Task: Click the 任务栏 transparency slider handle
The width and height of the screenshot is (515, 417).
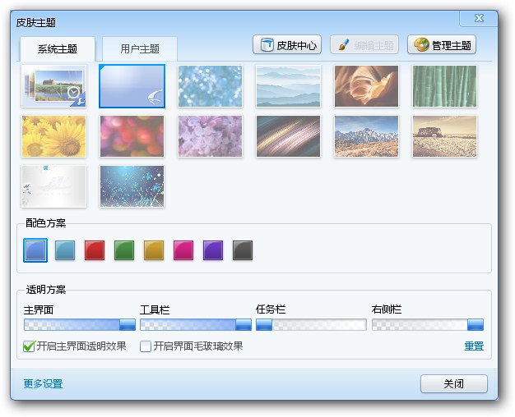Action: point(264,325)
